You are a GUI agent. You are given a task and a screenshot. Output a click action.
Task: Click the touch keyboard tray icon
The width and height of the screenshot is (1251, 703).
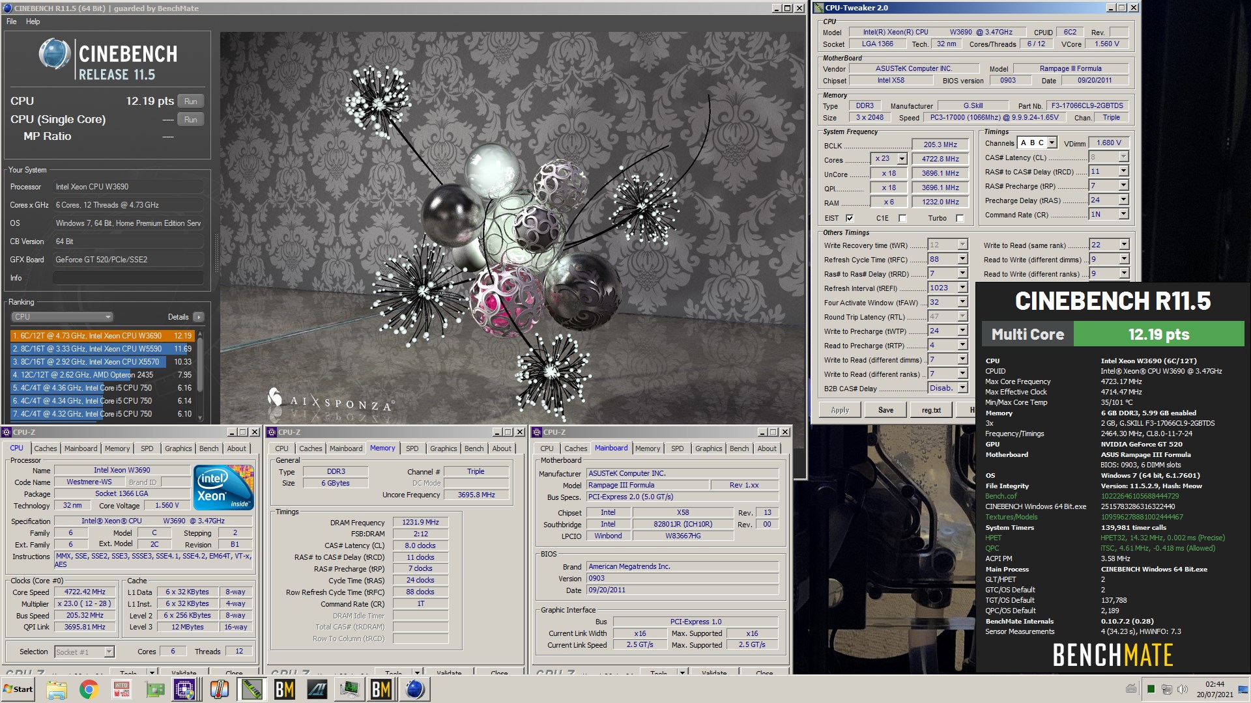[x=1131, y=689]
